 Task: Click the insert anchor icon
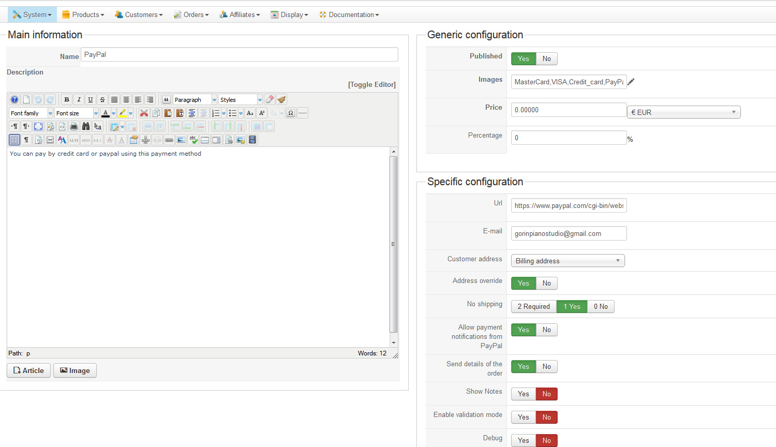[145, 140]
